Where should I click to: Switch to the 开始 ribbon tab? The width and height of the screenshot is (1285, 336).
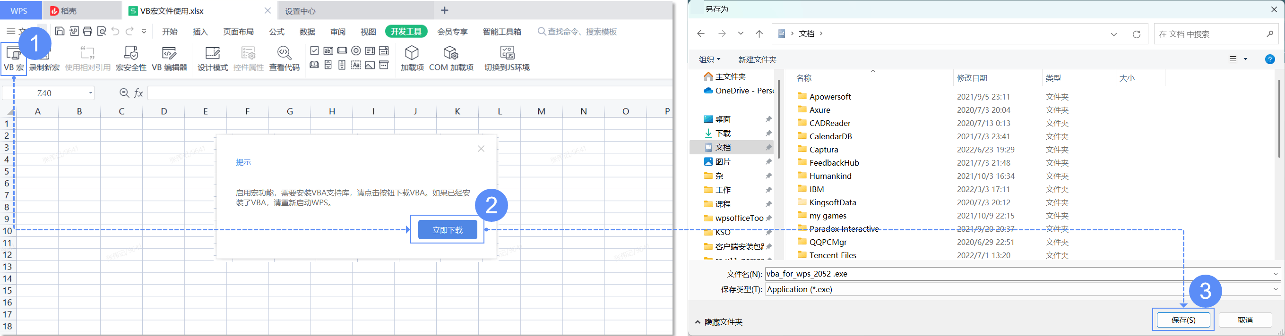pyautogui.click(x=170, y=32)
